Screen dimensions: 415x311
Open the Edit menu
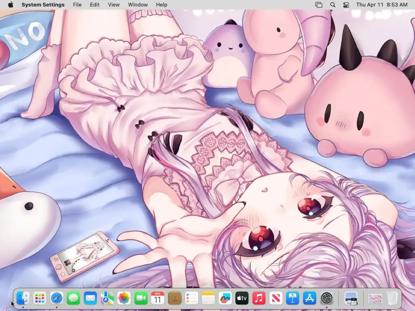94,5
